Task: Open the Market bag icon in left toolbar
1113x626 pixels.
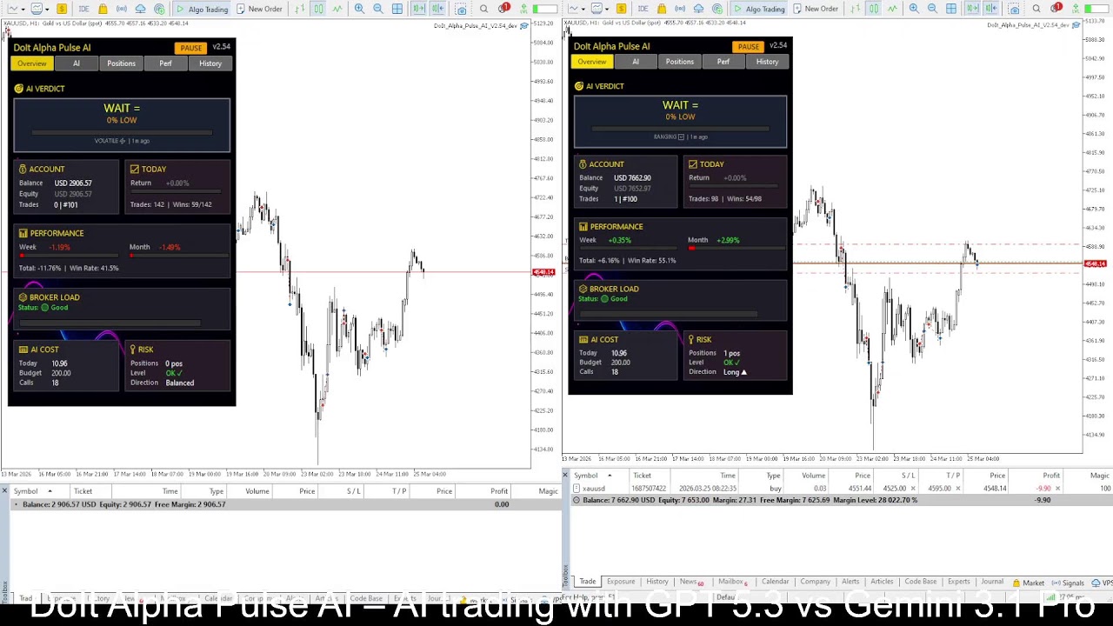Action: pyautogui.click(x=103, y=9)
